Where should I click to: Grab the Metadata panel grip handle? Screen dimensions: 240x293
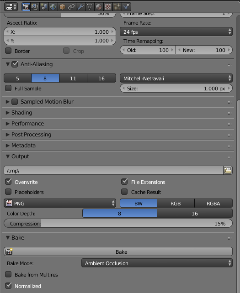(229, 146)
